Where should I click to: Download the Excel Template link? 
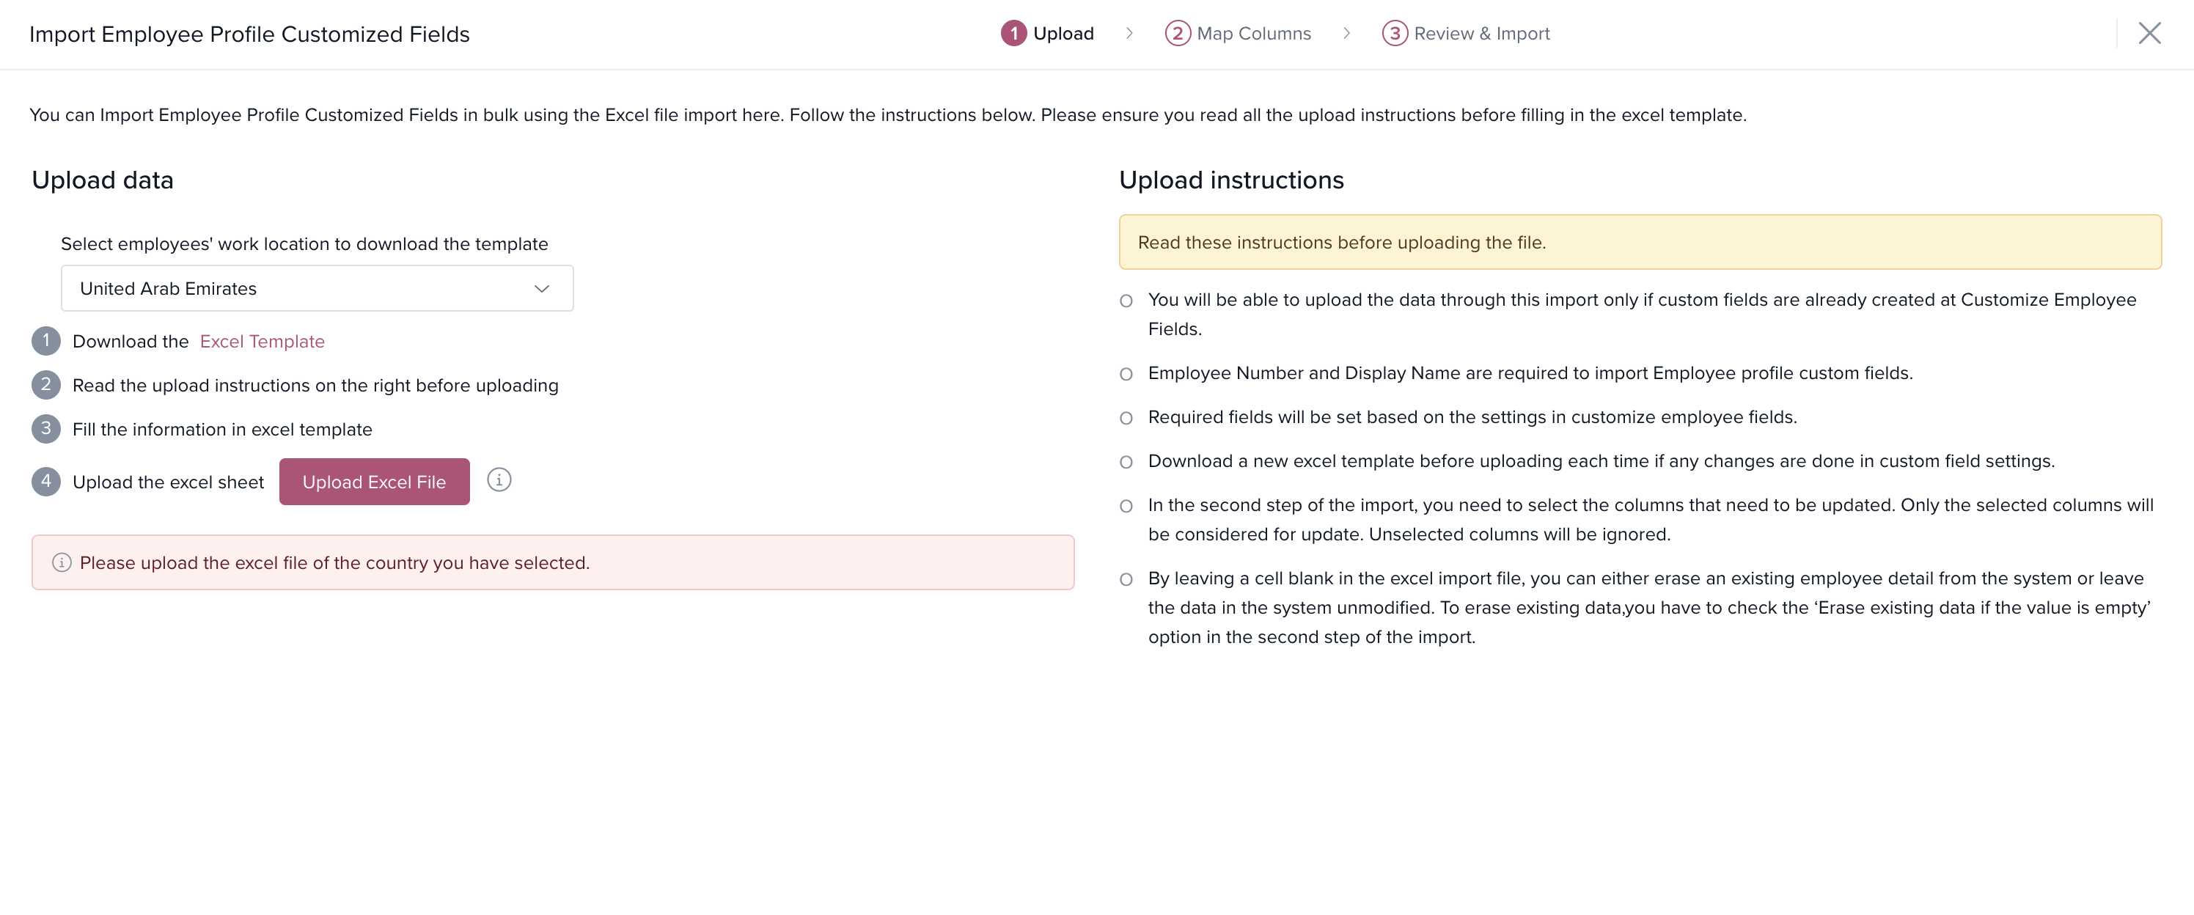(263, 341)
